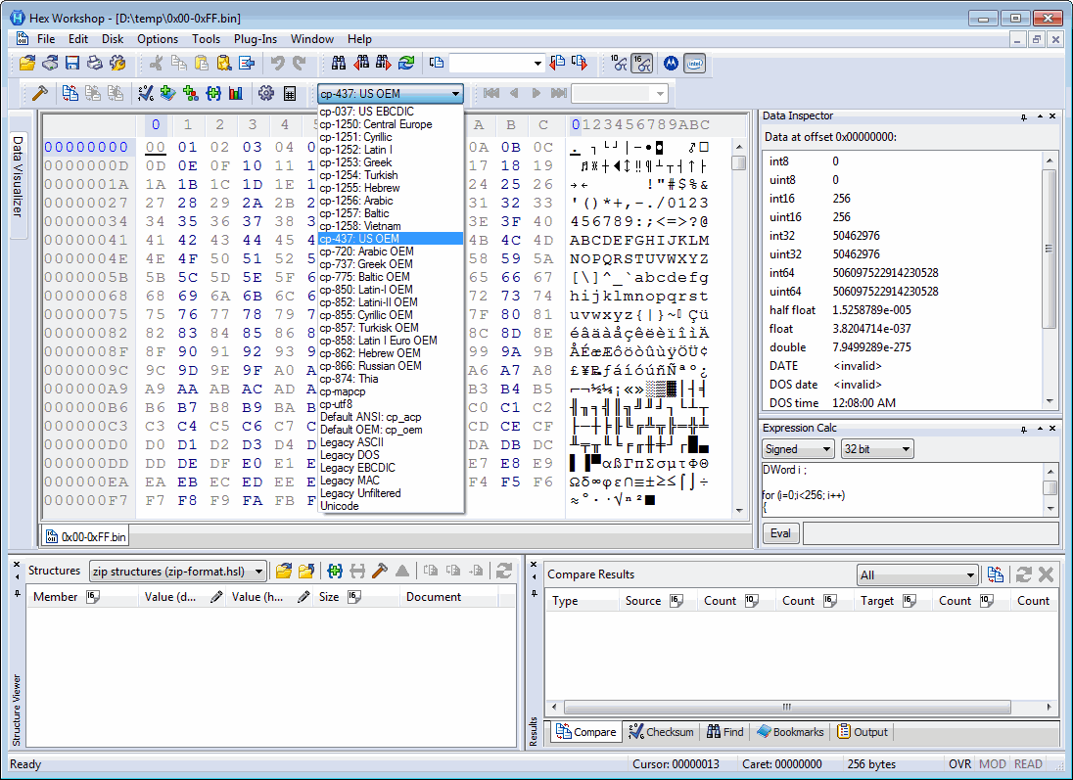
Task: Click the Find Previous toolbar icon
Action: coord(361,63)
